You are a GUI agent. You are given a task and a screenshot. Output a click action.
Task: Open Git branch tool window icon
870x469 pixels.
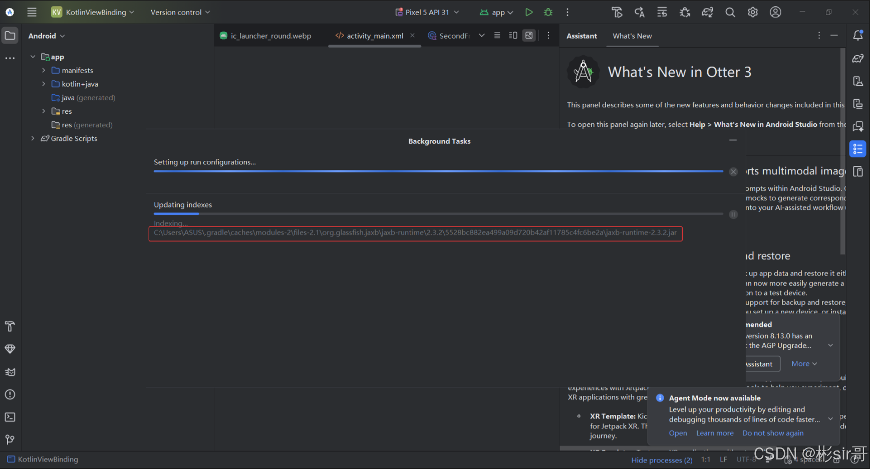(10, 439)
